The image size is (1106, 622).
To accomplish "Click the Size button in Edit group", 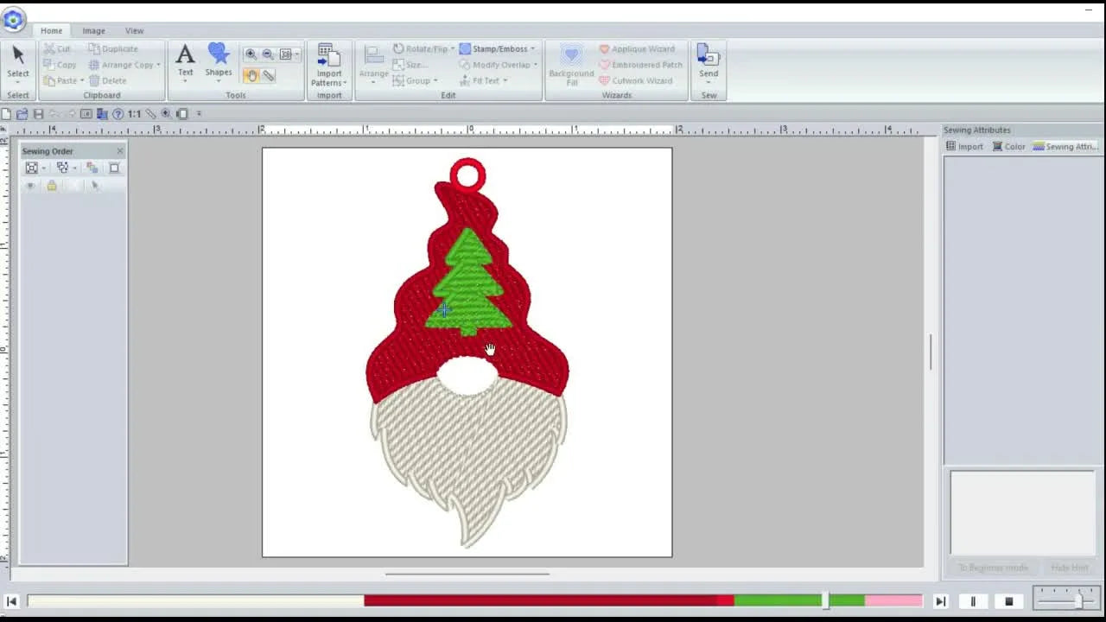I will tap(410, 65).
